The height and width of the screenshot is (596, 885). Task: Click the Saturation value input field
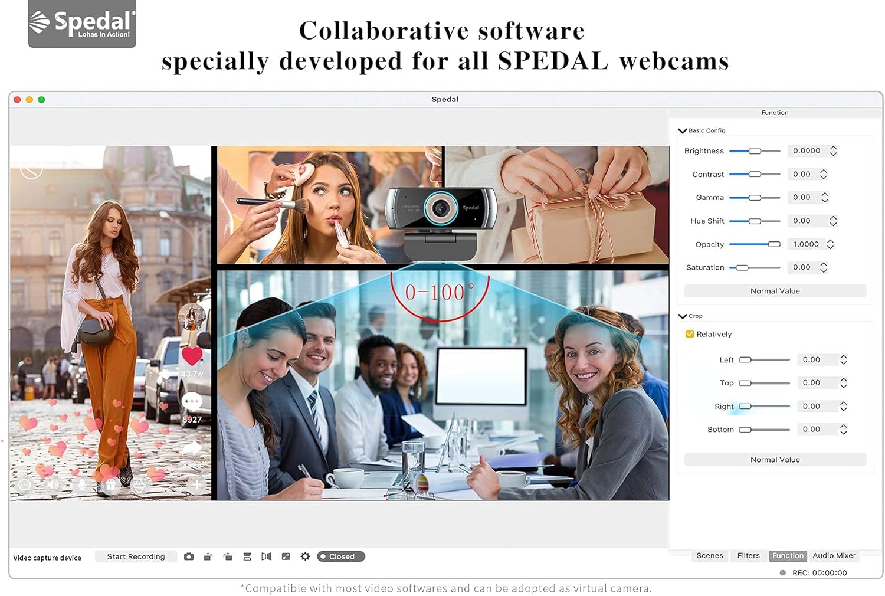(804, 267)
